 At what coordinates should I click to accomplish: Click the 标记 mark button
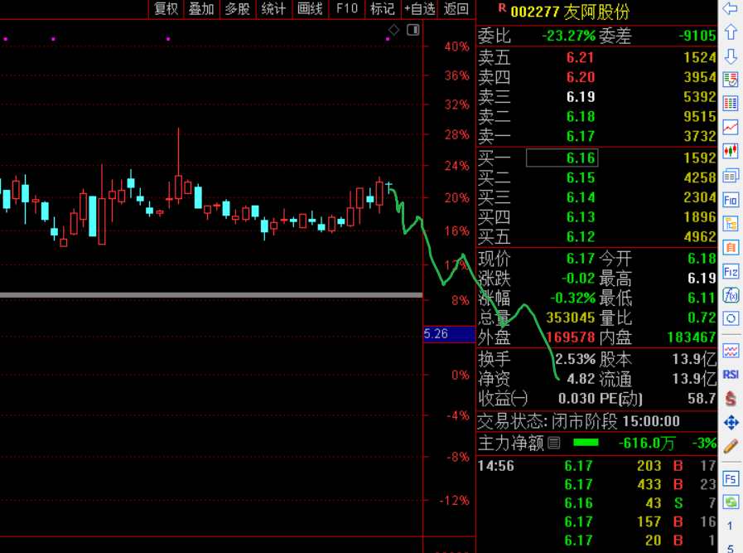pyautogui.click(x=383, y=8)
